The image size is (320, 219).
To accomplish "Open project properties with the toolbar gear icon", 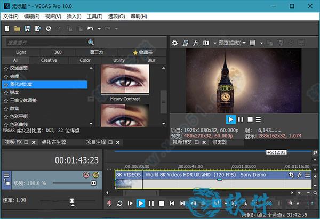I will [x=49, y=28].
